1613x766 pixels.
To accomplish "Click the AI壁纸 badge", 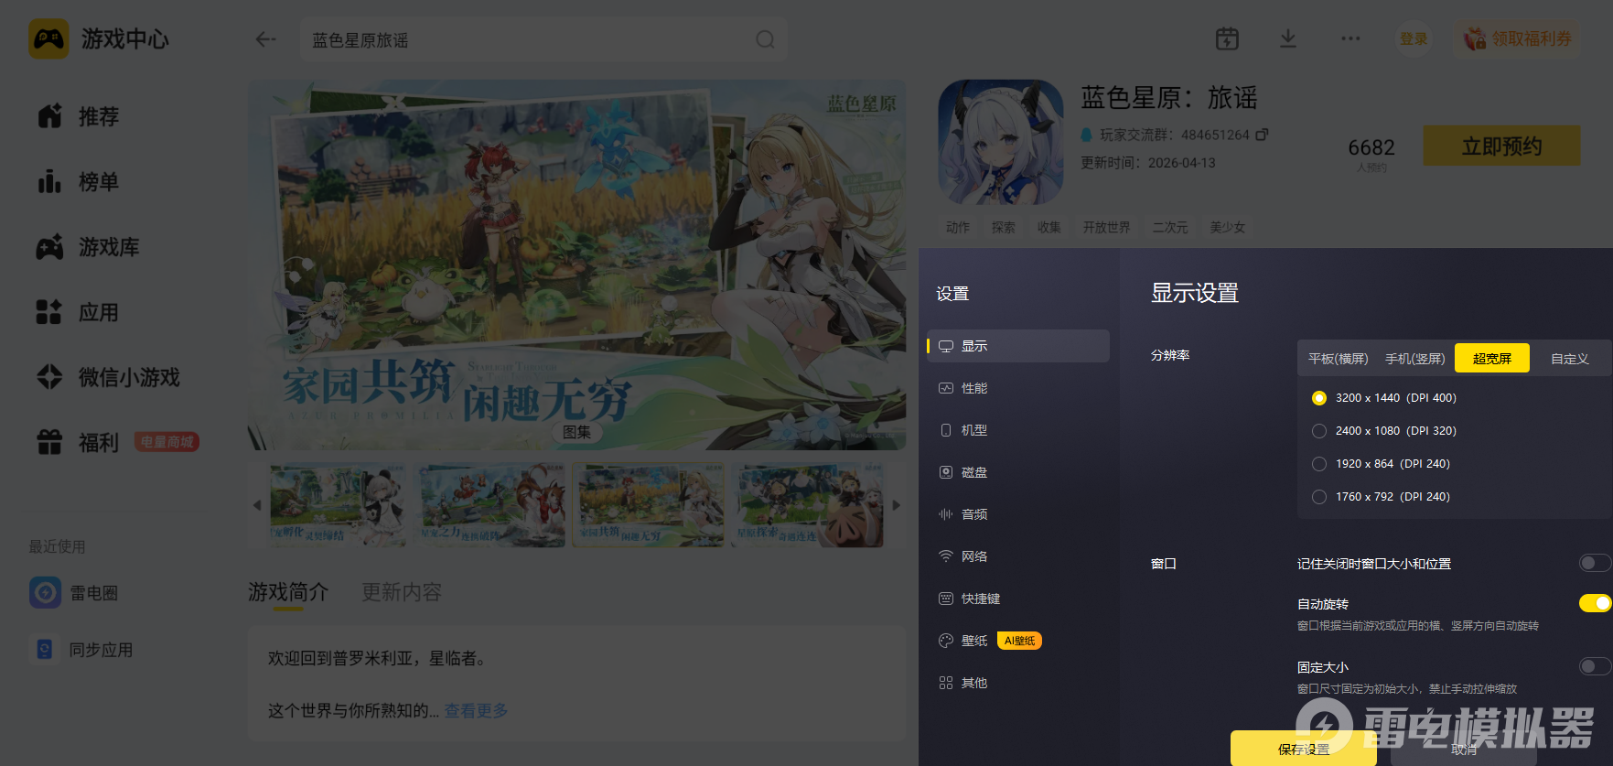I will [1019, 641].
